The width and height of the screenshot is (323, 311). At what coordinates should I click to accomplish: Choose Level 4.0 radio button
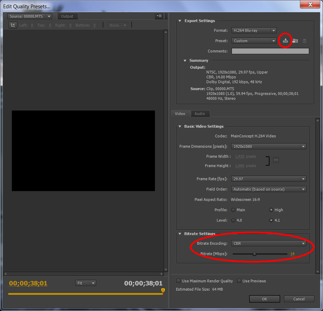point(233,220)
